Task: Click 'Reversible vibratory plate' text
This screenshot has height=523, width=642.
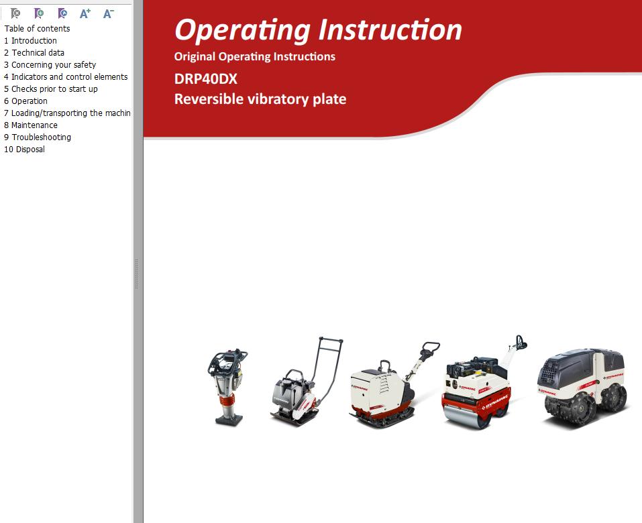Action: [x=260, y=99]
